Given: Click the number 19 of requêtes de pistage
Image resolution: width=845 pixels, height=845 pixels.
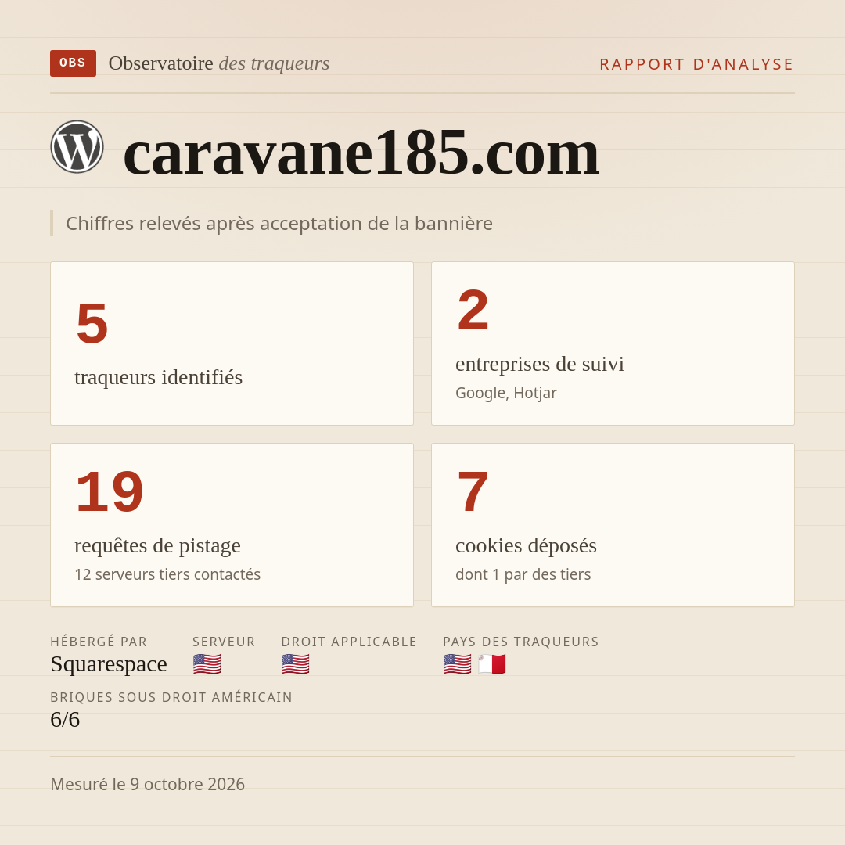Looking at the screenshot, I should 110,492.
